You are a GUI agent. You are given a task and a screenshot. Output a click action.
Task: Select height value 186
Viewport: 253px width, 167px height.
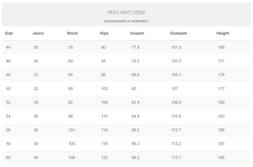click(x=221, y=130)
